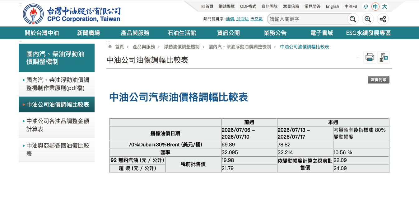
Task: Open 網站導覽 link
Action: pyautogui.click(x=226, y=7)
